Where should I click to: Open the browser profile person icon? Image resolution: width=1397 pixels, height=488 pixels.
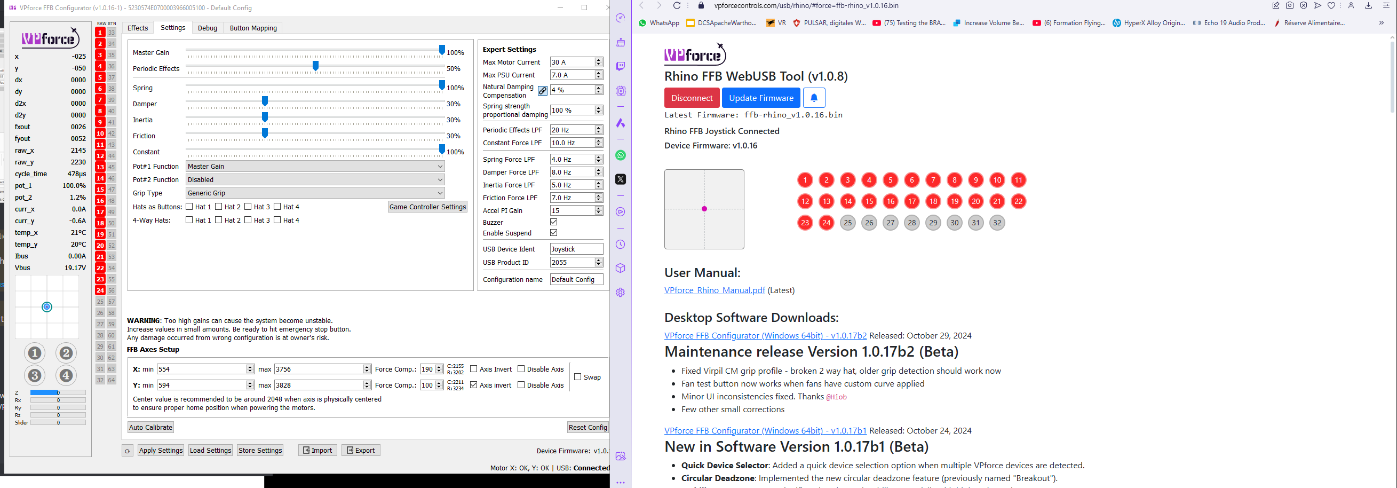(1352, 5)
